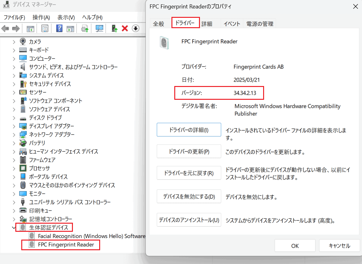Screen dimensions: 362x264
Task: Click the red X uninstall device icon
Action: click(125, 28)
